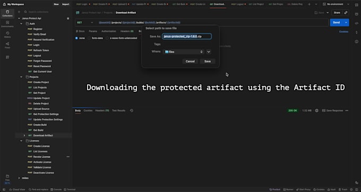361x192 pixels.
Task: Switch to the Authorization tab
Action: point(109,31)
